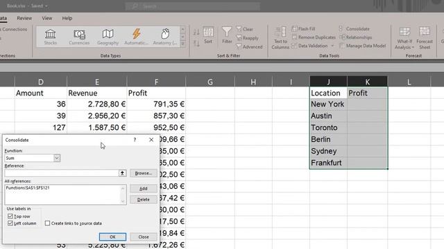Click cell with 791,35 €

coord(156,104)
